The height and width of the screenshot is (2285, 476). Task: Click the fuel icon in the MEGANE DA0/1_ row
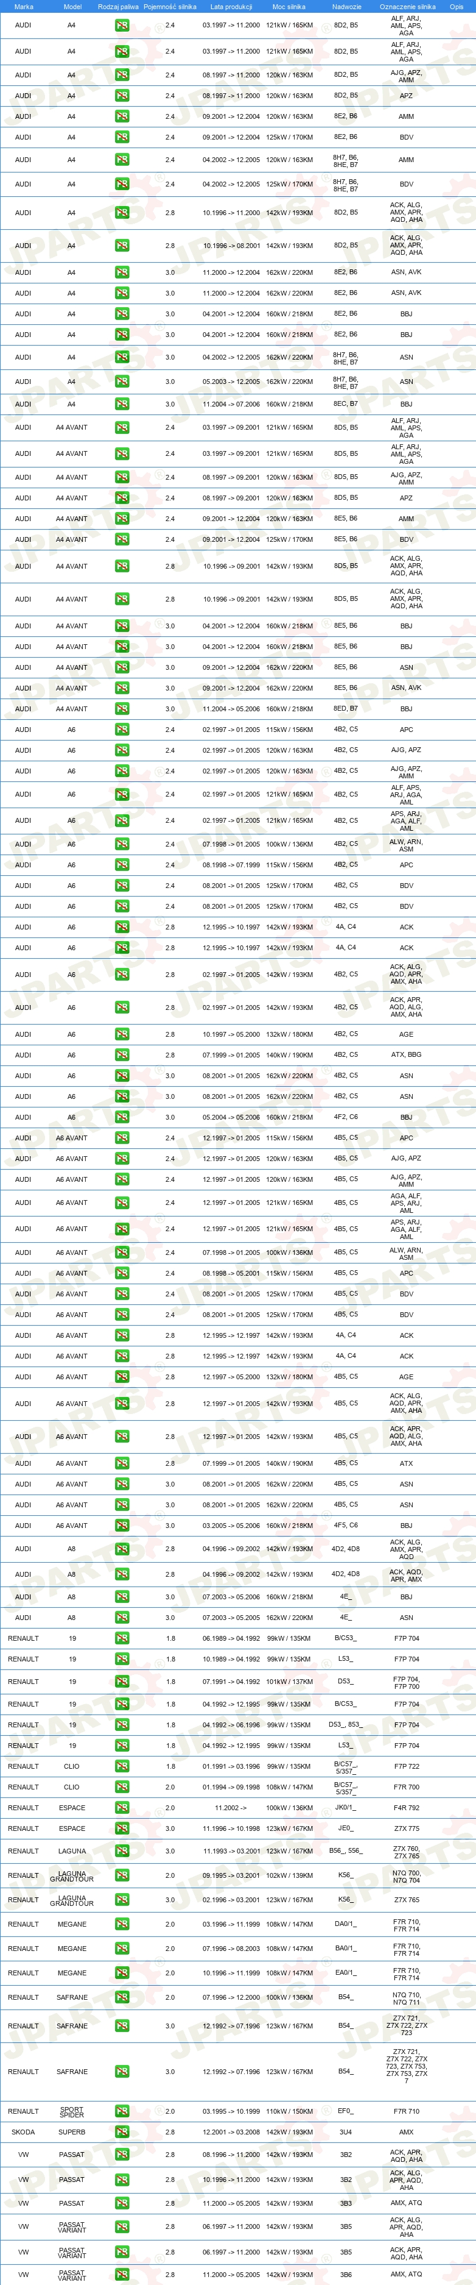pos(122,1924)
